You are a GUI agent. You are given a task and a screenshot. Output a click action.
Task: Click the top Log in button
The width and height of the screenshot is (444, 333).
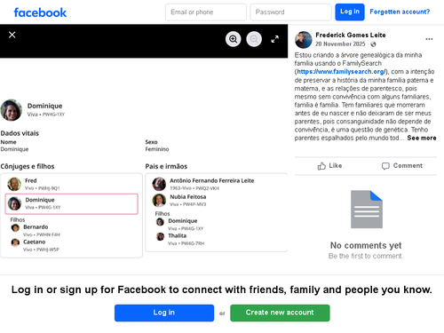pyautogui.click(x=350, y=12)
